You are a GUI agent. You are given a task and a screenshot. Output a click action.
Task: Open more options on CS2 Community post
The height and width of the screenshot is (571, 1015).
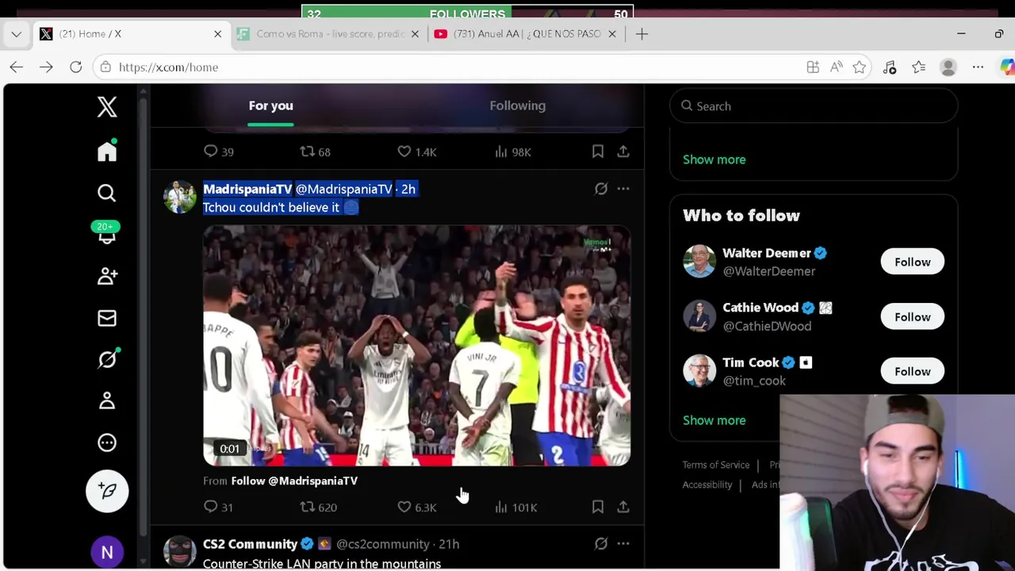click(x=623, y=544)
